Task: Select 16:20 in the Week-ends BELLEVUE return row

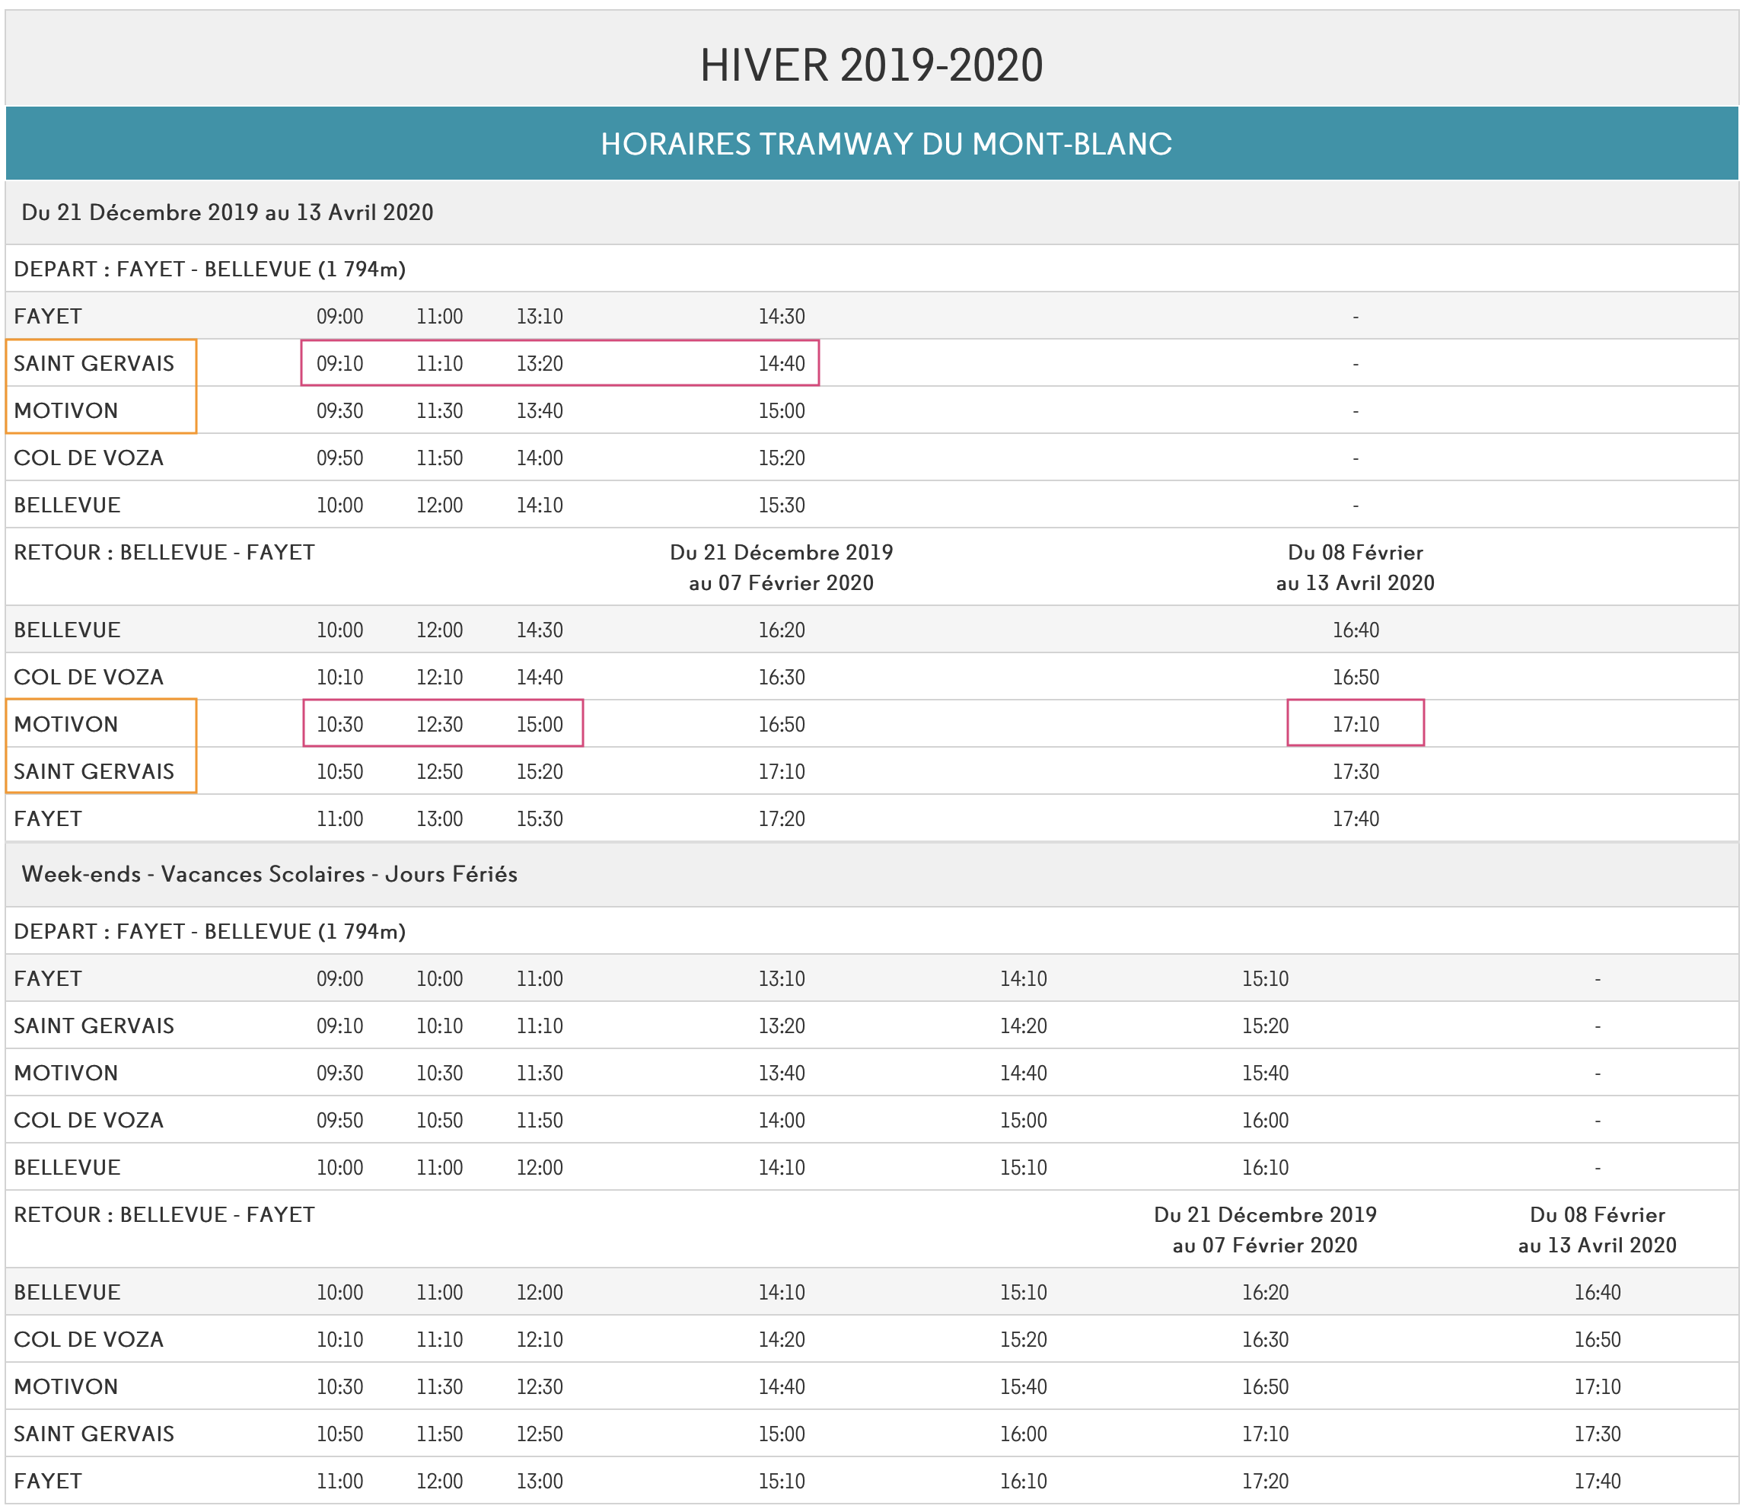Action: [1265, 1292]
